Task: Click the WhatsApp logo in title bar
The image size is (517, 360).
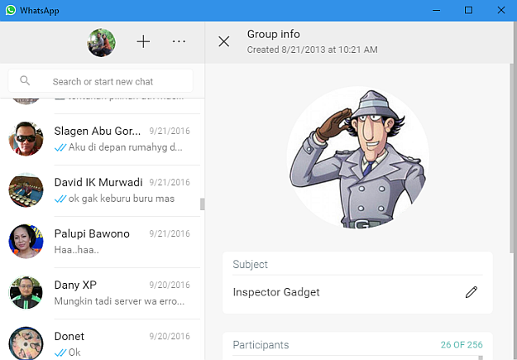Action: 10,10
